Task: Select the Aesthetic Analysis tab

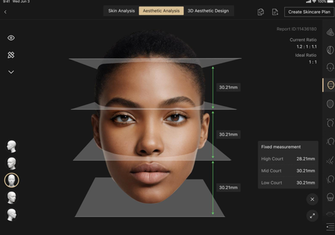Action: [x=161, y=11]
